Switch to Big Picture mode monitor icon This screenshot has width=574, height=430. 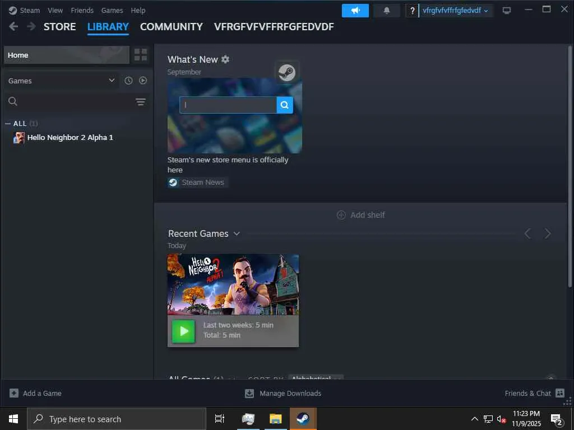tap(507, 10)
